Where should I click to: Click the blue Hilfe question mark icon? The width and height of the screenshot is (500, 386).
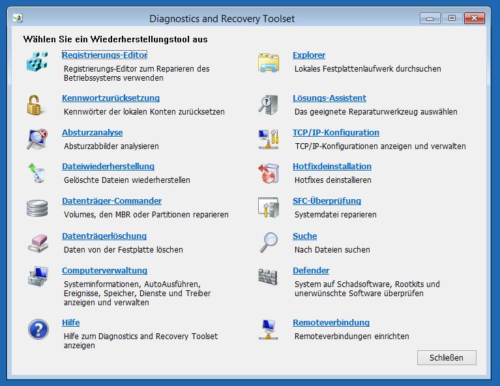point(38,329)
